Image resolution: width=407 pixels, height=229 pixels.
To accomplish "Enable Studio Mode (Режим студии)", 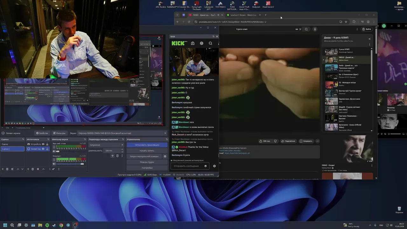I will (147, 162).
